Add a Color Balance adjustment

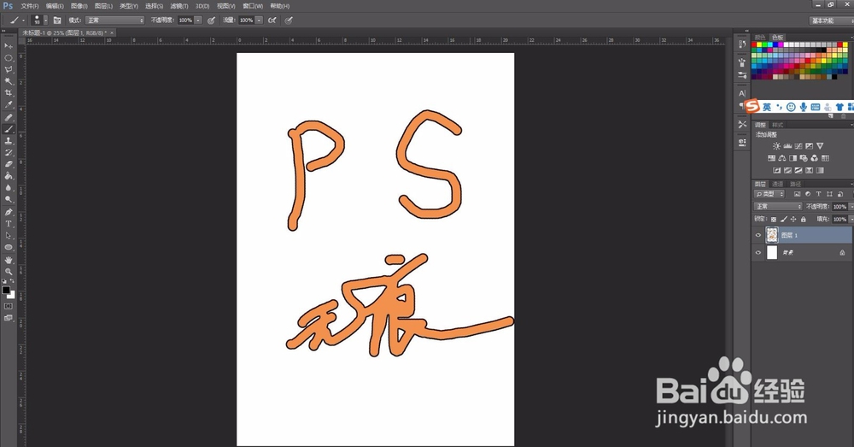[x=782, y=158]
